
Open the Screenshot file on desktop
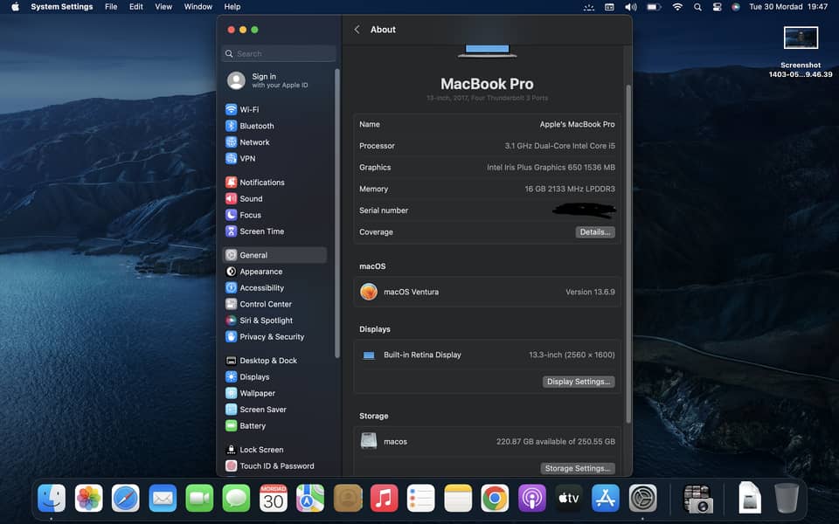tap(801, 38)
